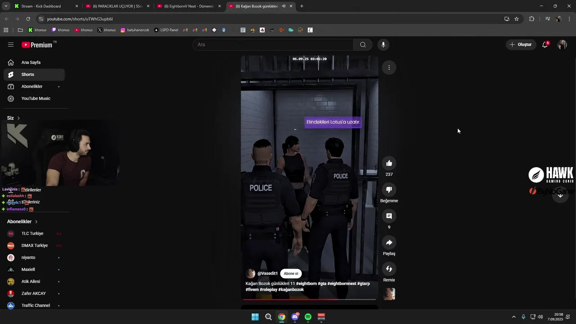Subscribe with the Abone ol button
The width and height of the screenshot is (576, 324).
pyautogui.click(x=291, y=274)
